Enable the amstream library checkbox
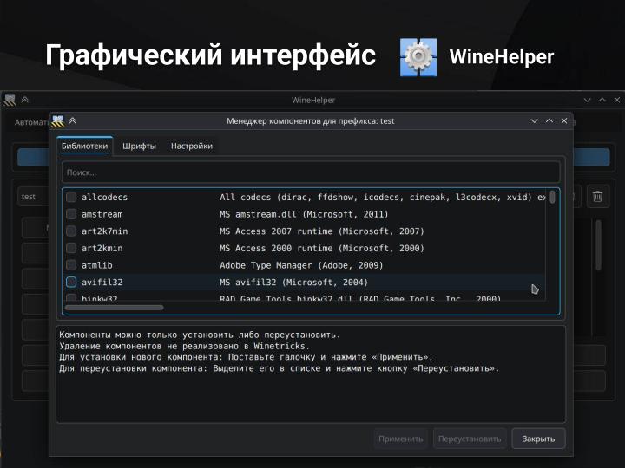Image resolution: width=625 pixels, height=468 pixels. tap(71, 214)
